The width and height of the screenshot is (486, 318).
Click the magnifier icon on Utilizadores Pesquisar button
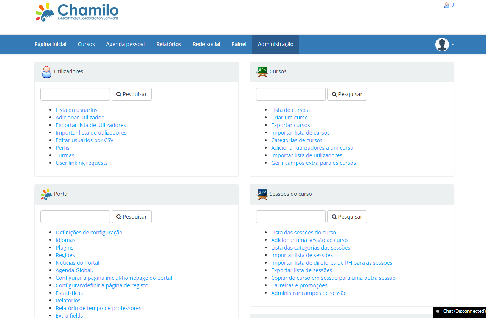[119, 94]
